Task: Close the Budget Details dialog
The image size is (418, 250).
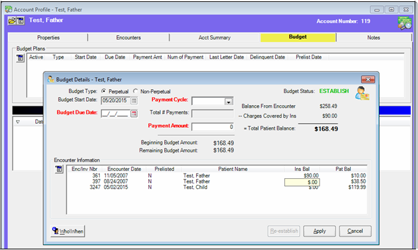Action: (x=368, y=79)
